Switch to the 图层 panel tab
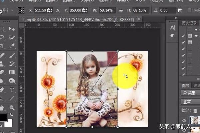The height and width of the screenshot is (133, 200). coord(185,86)
